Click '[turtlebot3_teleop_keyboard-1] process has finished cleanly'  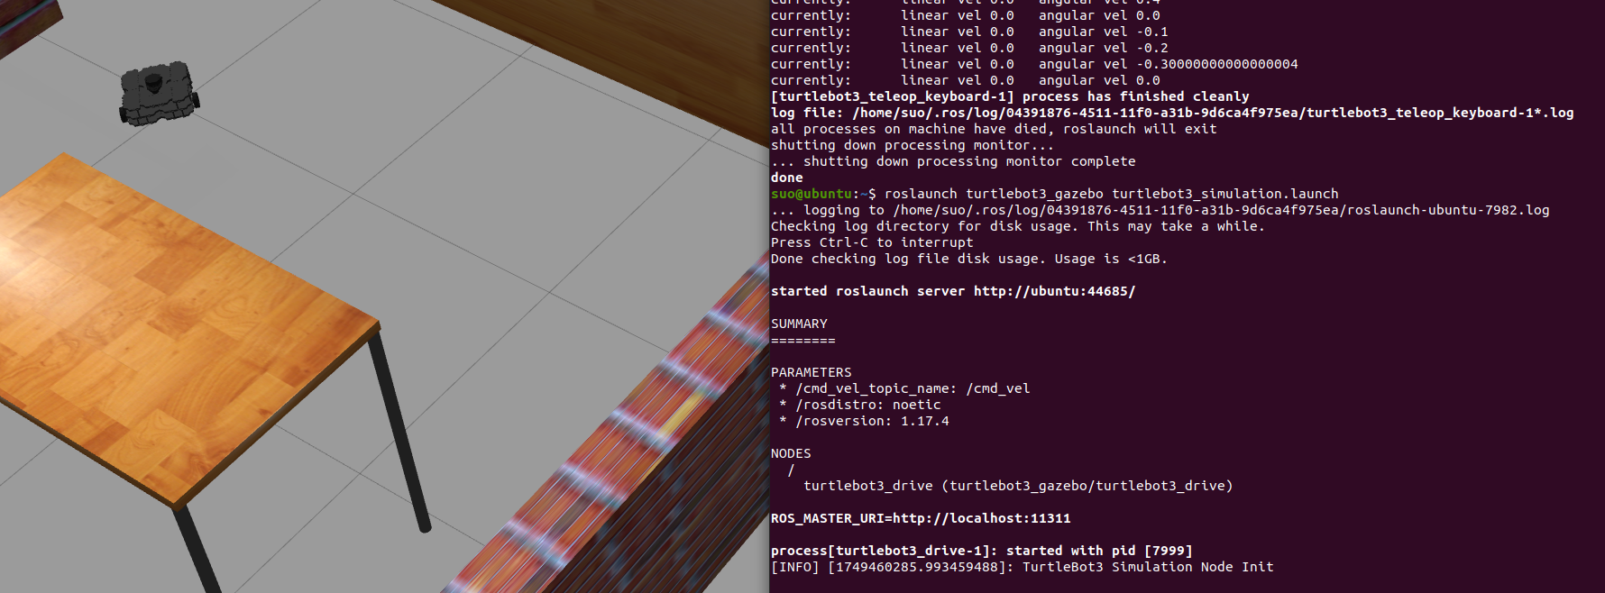pos(1010,96)
